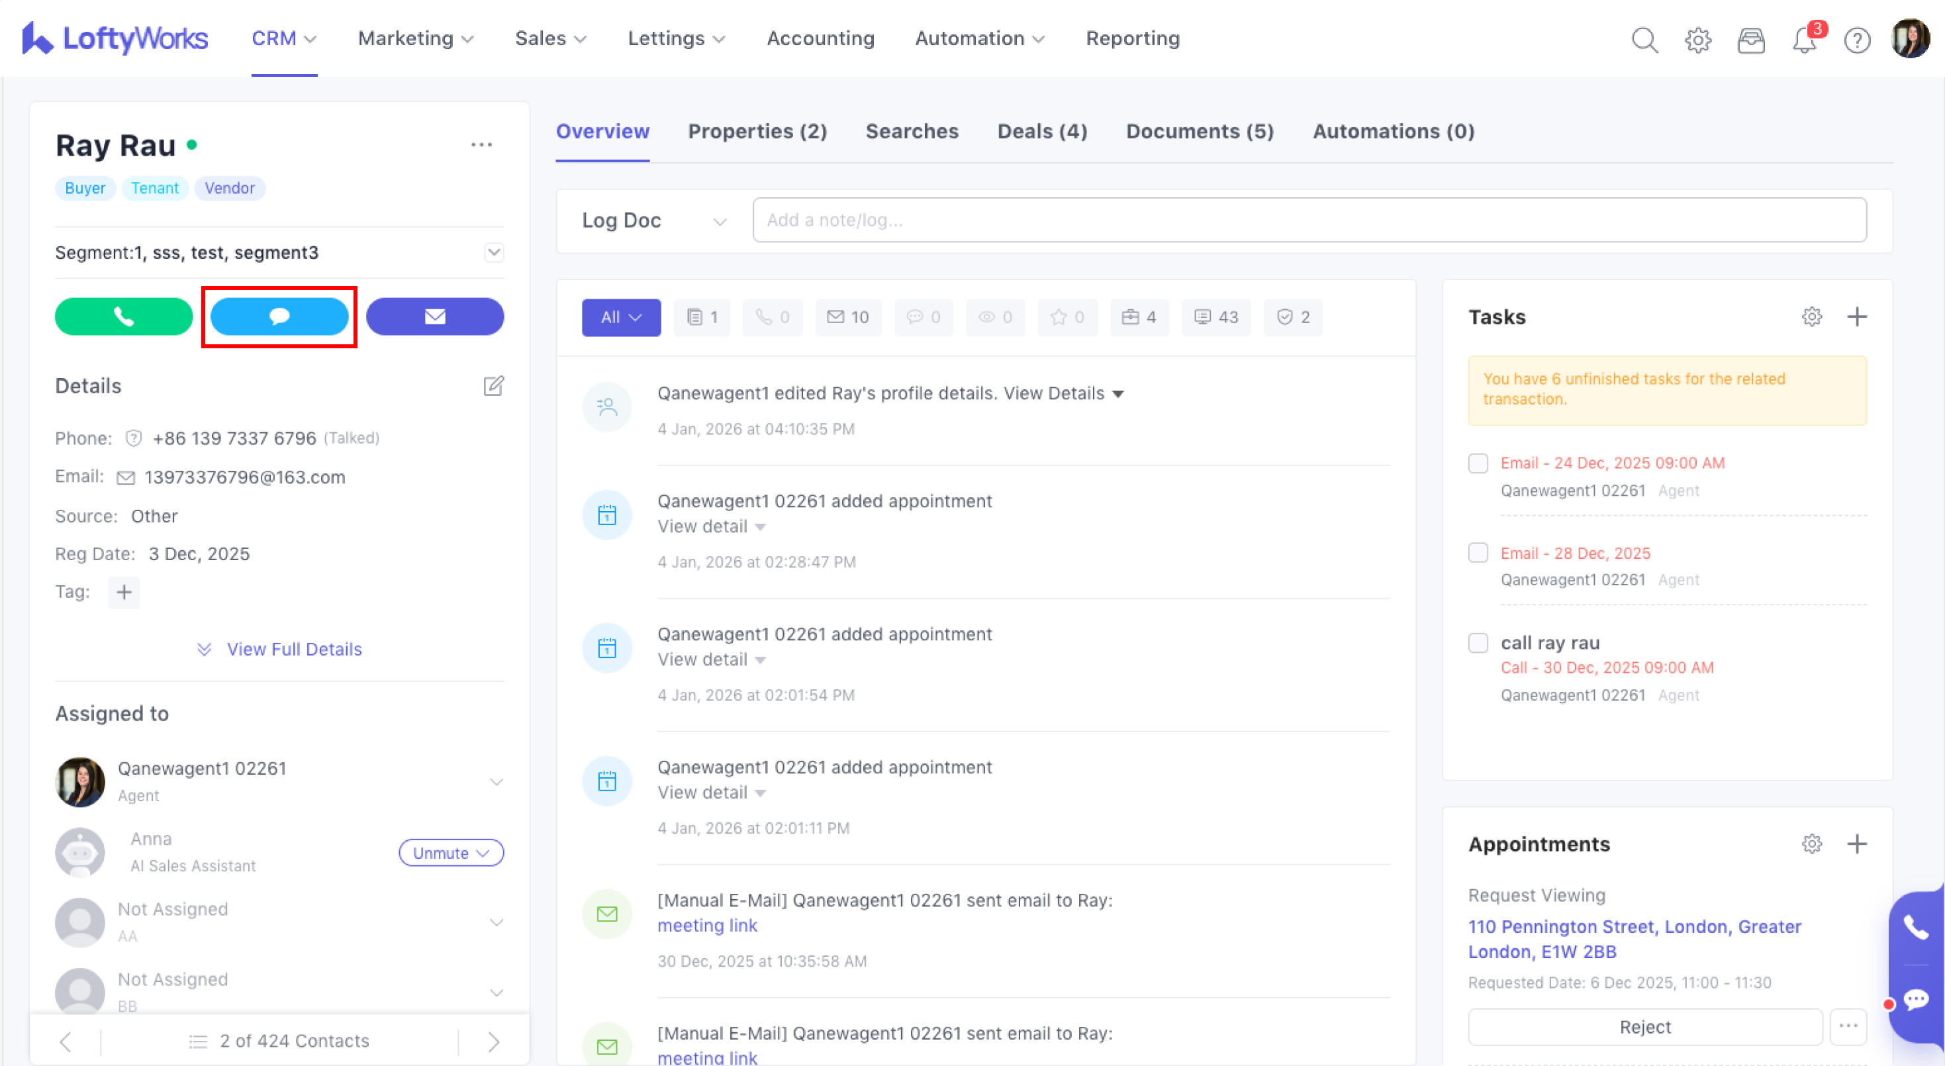Image resolution: width=1945 pixels, height=1066 pixels.
Task: Click View Full Details link
Action: tap(294, 650)
